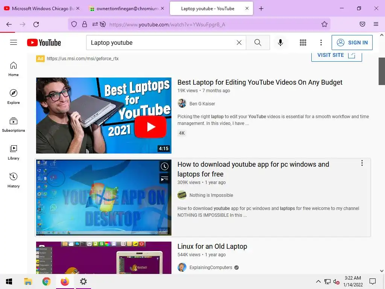Select the Laptop youtube - YouTube tab
385x289 pixels.
coord(208,9)
